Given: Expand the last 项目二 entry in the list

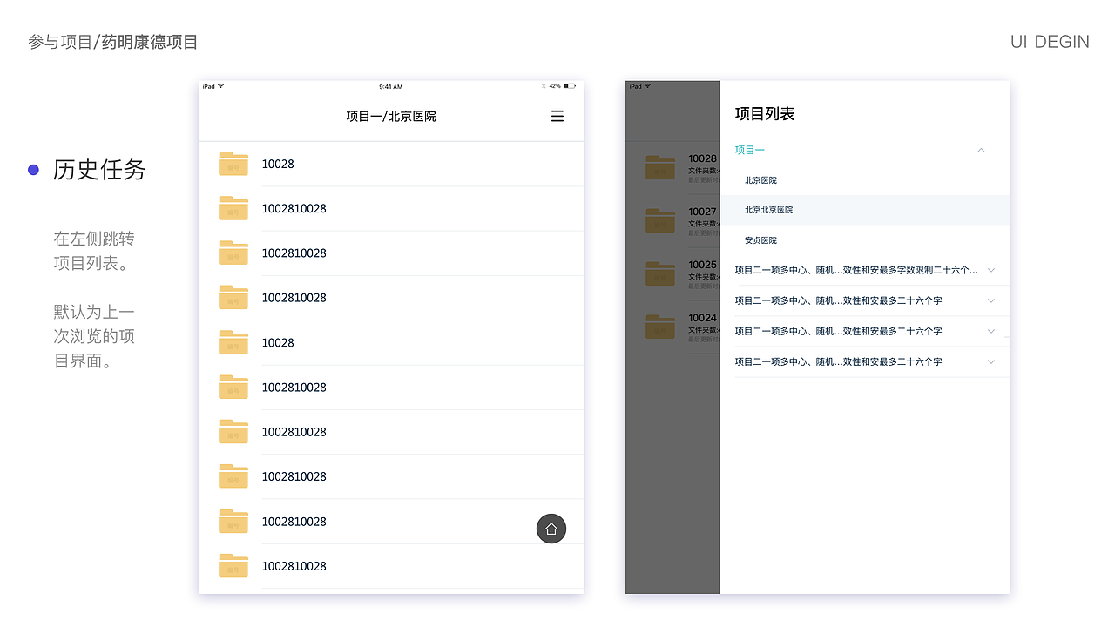Looking at the screenshot, I should 990,361.
